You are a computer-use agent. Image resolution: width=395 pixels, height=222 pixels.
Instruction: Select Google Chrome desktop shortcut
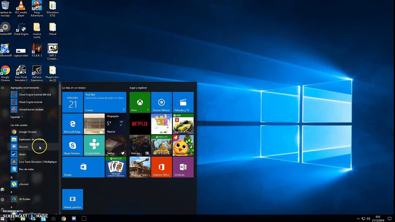pos(5,73)
